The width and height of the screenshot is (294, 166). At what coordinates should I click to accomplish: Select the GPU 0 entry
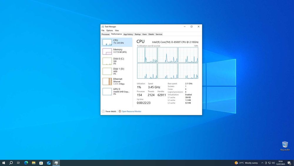[x=117, y=92]
